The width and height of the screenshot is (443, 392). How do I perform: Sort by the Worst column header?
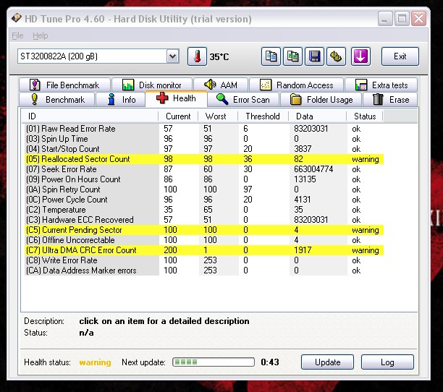[218, 116]
